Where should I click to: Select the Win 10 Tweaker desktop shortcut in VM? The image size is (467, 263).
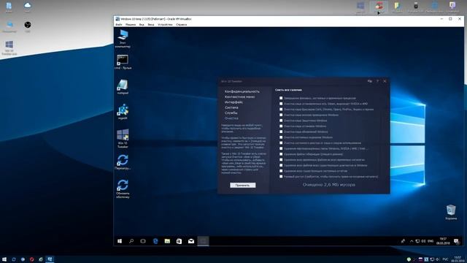click(123, 138)
